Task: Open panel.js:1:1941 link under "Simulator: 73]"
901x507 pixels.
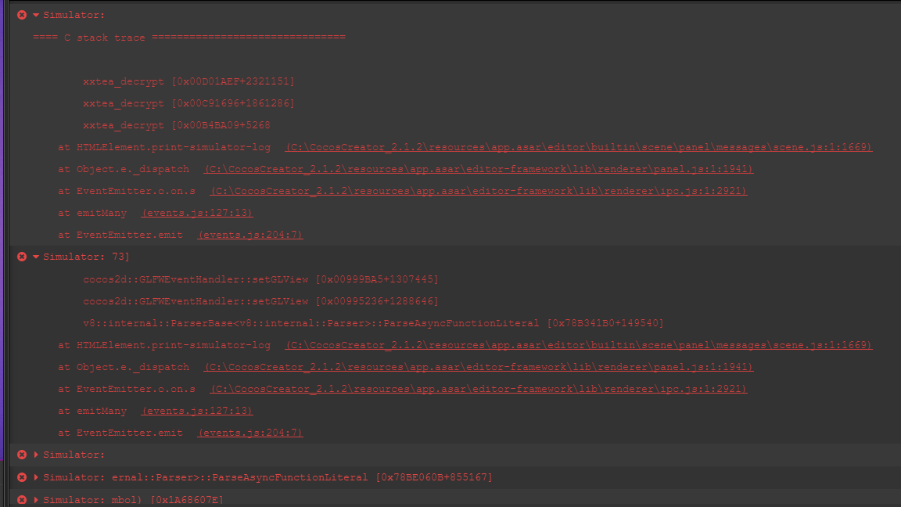Action: pos(479,367)
